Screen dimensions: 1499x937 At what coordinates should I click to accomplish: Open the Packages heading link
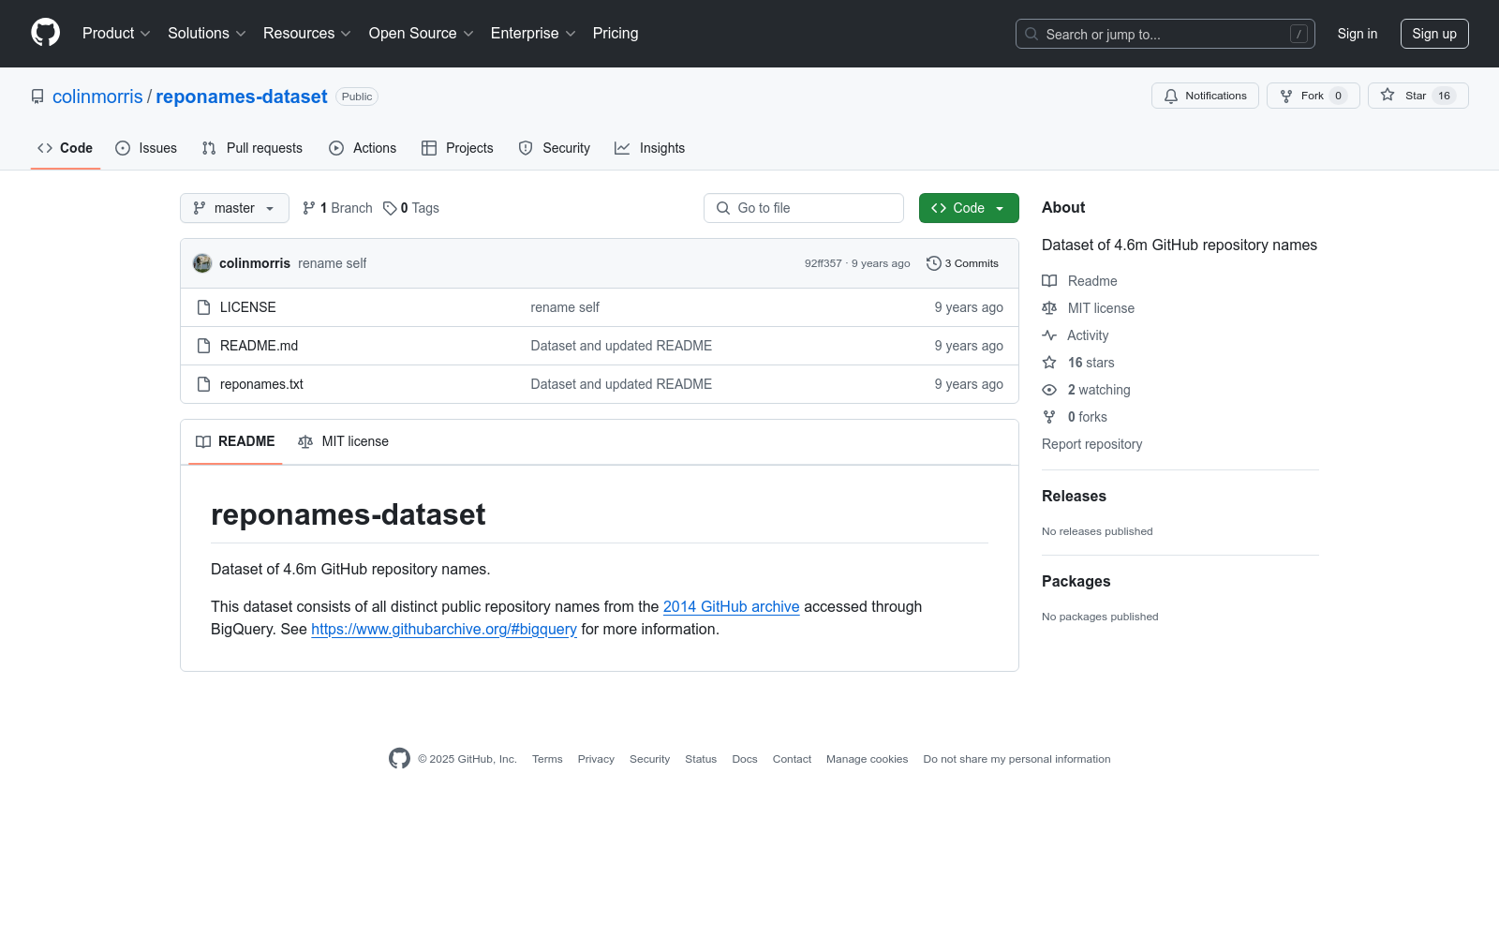[x=1076, y=582]
